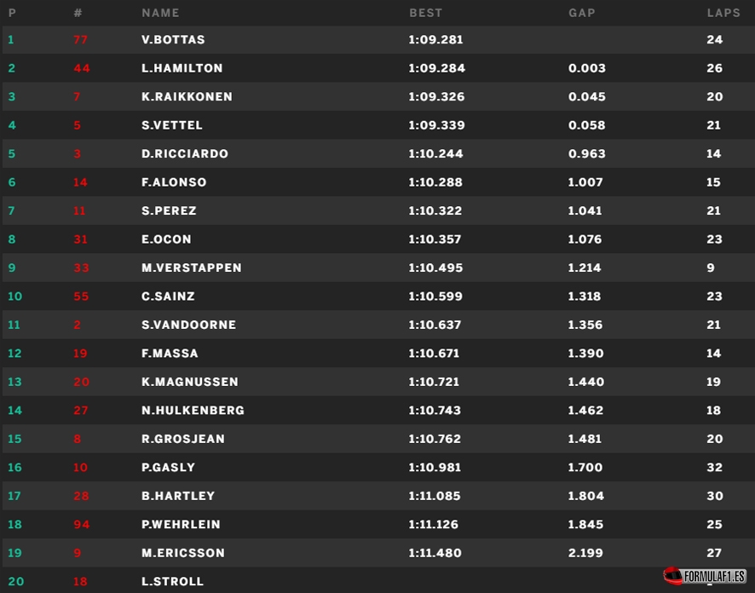This screenshot has width=755, height=593.
Task: Click the LAPS column header
Action: 723,13
